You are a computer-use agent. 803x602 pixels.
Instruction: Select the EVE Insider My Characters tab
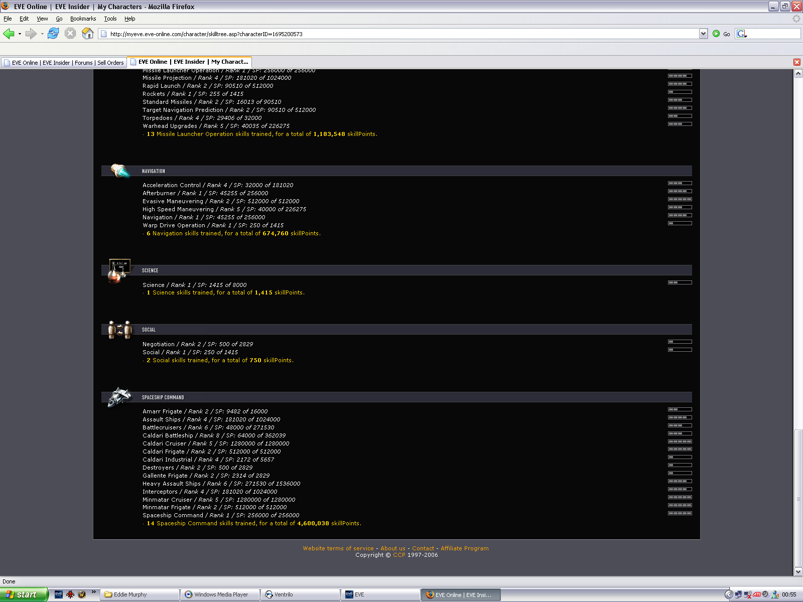pyautogui.click(x=189, y=62)
